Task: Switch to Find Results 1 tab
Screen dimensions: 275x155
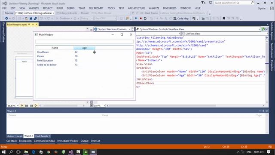Action: coord(43,136)
